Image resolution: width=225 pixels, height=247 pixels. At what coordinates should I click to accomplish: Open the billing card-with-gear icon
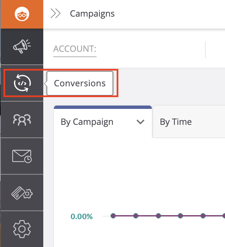22,193
